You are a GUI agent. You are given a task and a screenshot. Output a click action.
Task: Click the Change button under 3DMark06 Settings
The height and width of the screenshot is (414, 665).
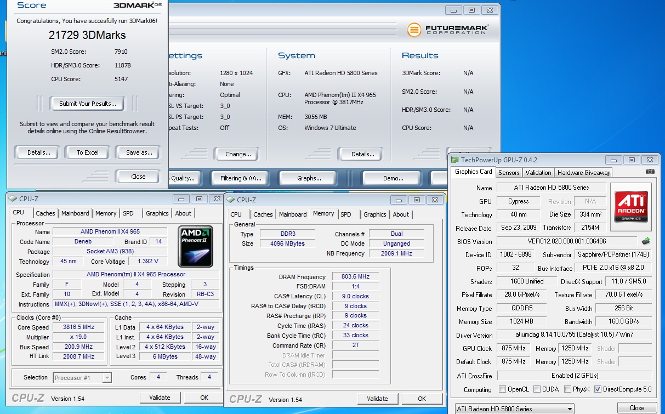(238, 154)
